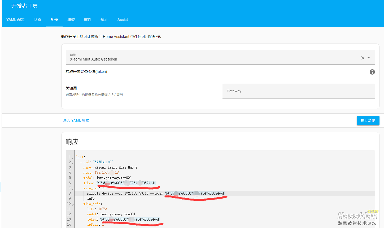Image resolution: width=384 pixels, height=228 pixels.
Task: Open the 统计 tab
Action: (104, 20)
